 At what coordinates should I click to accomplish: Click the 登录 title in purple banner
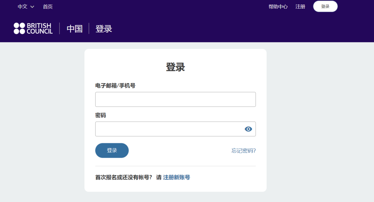tap(104, 29)
